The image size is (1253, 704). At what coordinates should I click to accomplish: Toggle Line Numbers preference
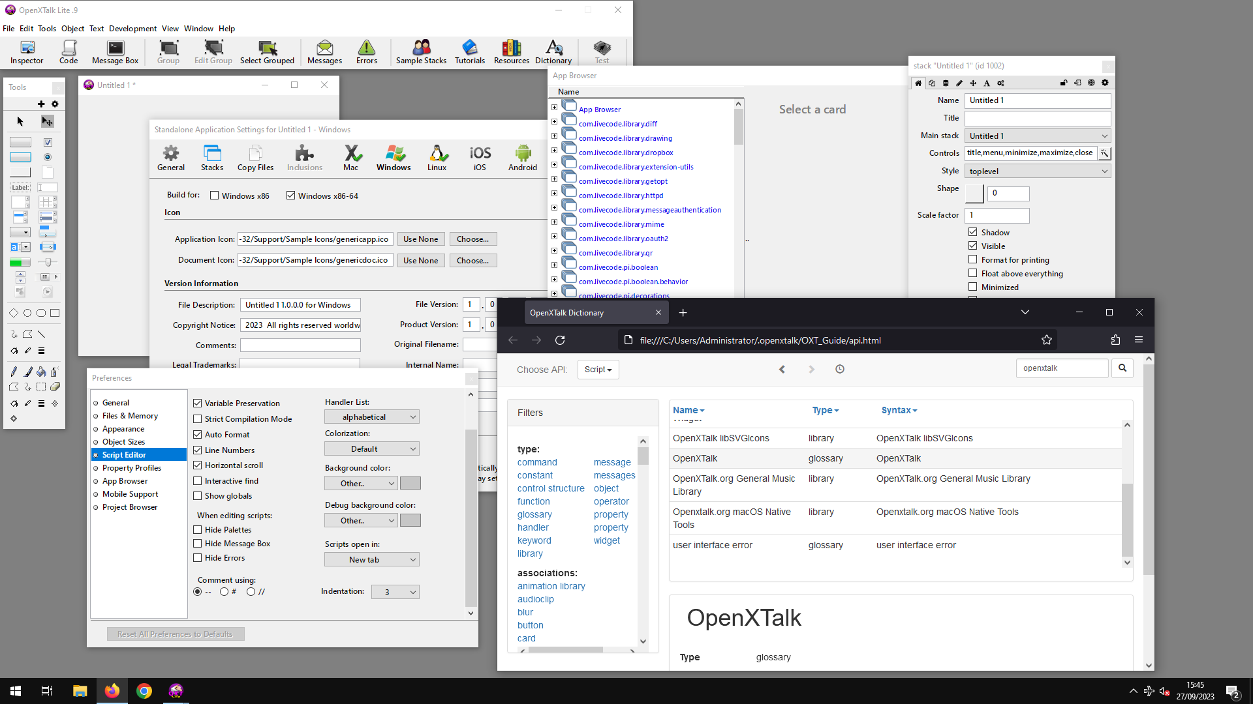pyautogui.click(x=198, y=450)
